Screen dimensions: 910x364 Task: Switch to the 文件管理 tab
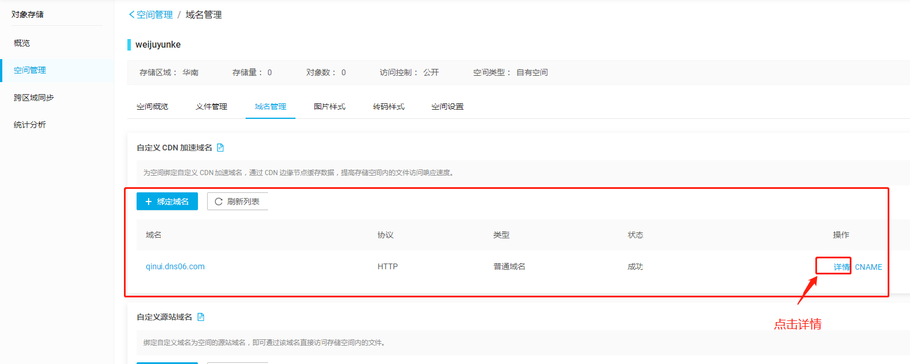(x=212, y=107)
